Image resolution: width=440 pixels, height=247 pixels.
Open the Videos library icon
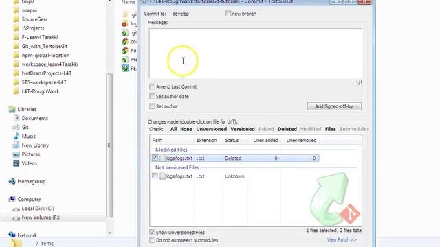16,163
